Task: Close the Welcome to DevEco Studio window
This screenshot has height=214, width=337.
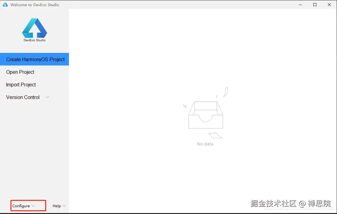Action: 329,5
